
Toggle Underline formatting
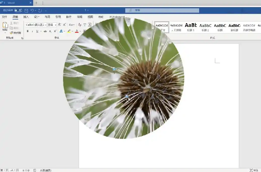tap(37, 31)
